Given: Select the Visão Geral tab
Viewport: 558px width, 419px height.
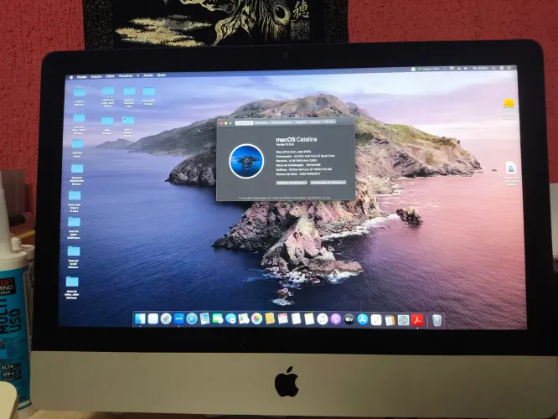Looking at the screenshot, I should [x=244, y=123].
